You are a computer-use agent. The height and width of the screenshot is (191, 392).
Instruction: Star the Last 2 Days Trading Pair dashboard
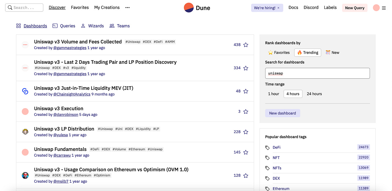coord(246,68)
